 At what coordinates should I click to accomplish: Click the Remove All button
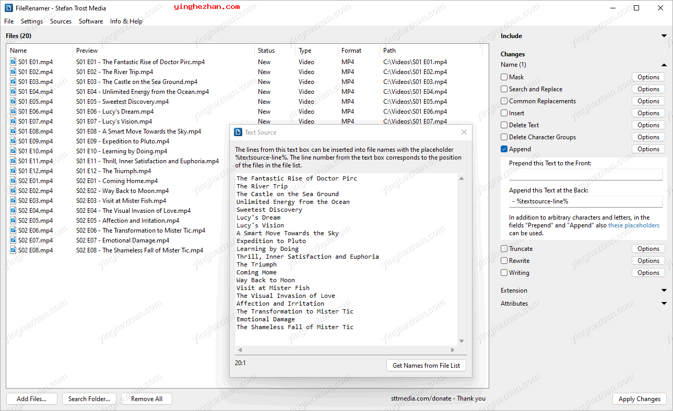(x=147, y=399)
